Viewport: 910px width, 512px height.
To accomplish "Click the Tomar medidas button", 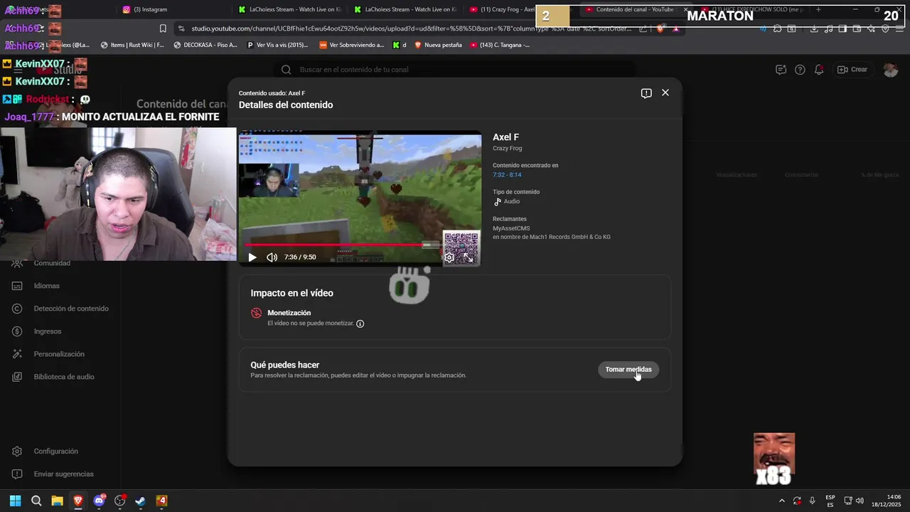I will coord(628,369).
